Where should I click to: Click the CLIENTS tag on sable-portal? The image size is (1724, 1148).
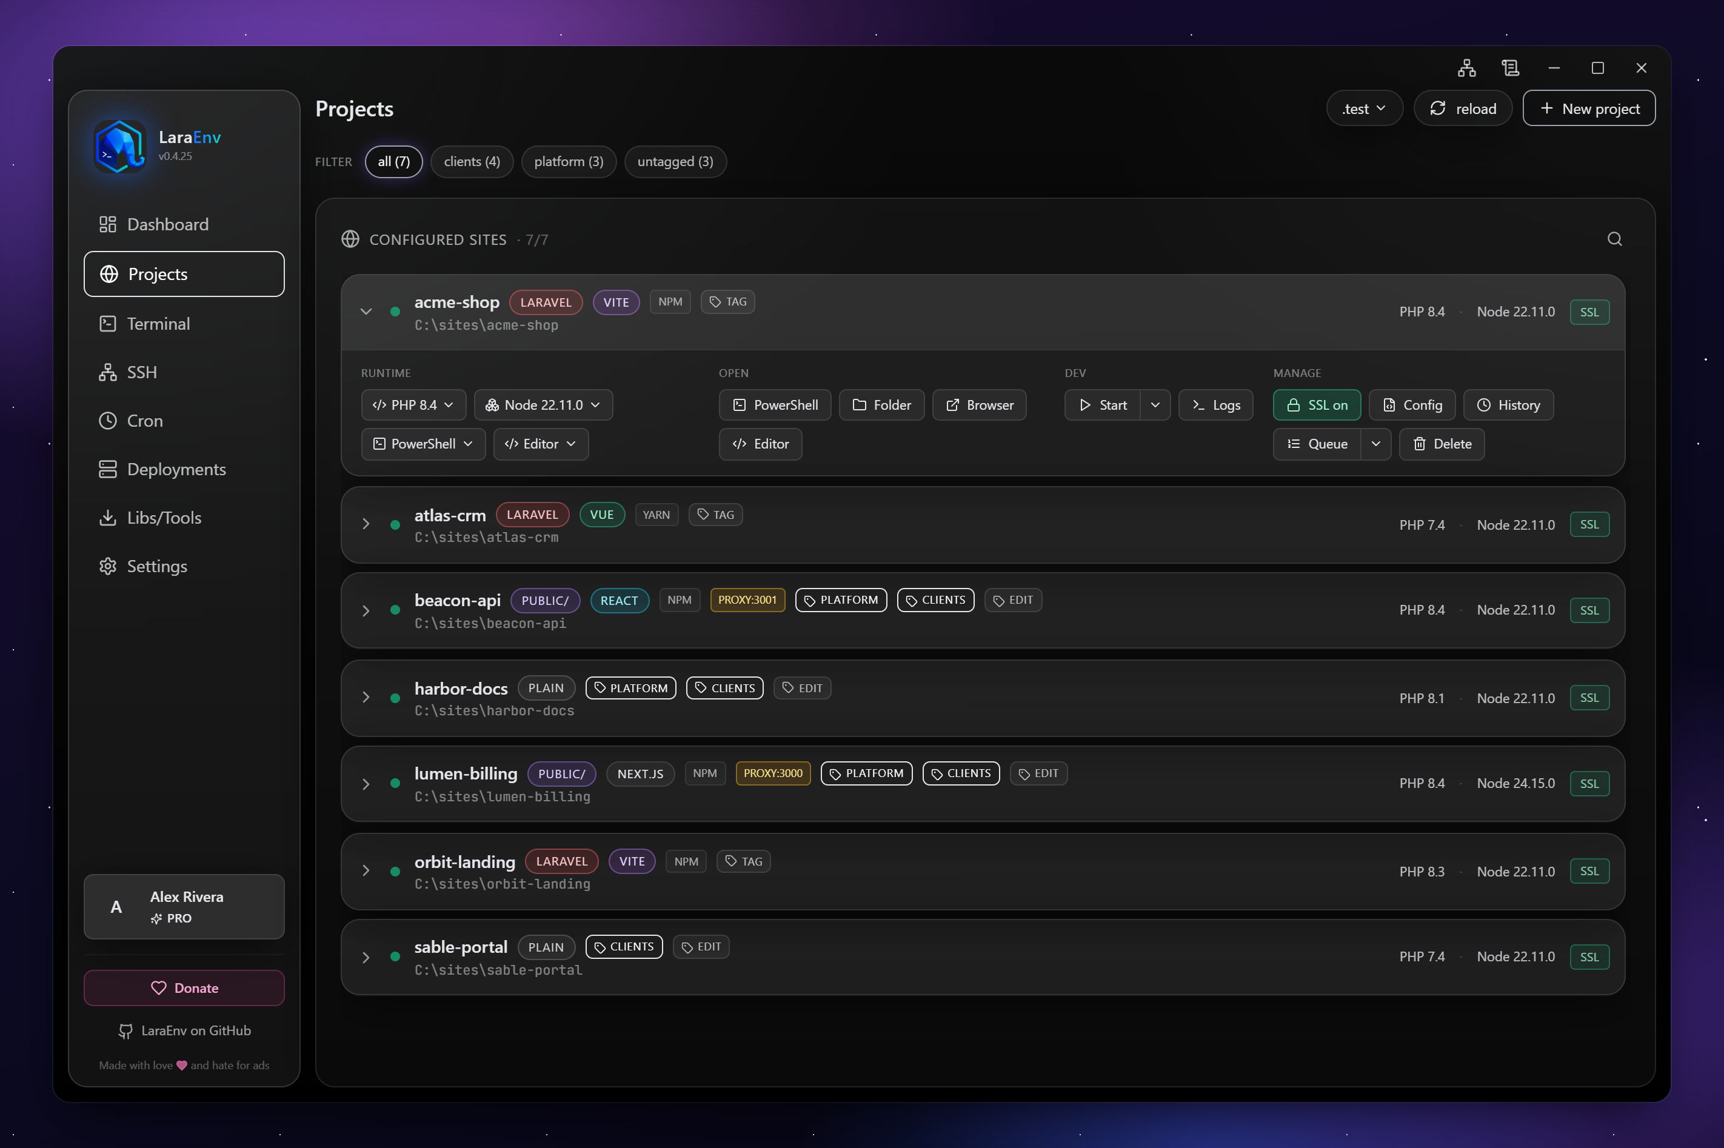[624, 947]
